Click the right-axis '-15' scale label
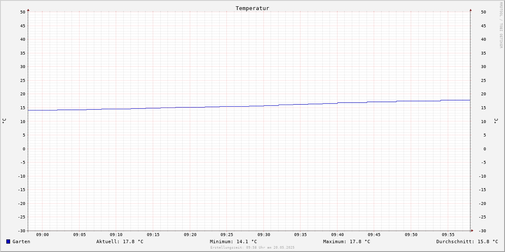This screenshot has width=505, height=252. coord(482,190)
